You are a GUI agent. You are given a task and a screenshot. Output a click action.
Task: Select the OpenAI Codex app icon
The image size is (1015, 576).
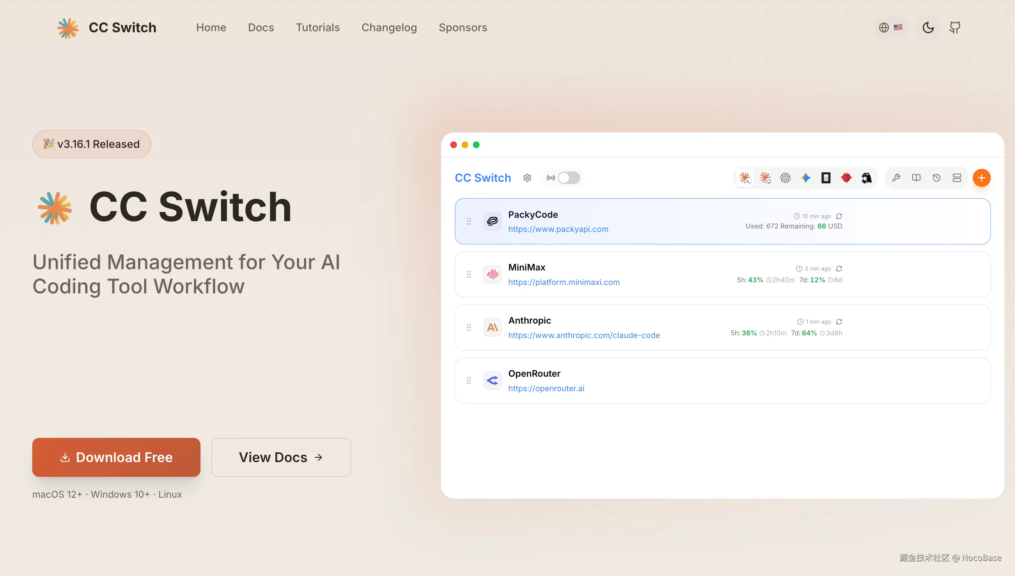(785, 178)
